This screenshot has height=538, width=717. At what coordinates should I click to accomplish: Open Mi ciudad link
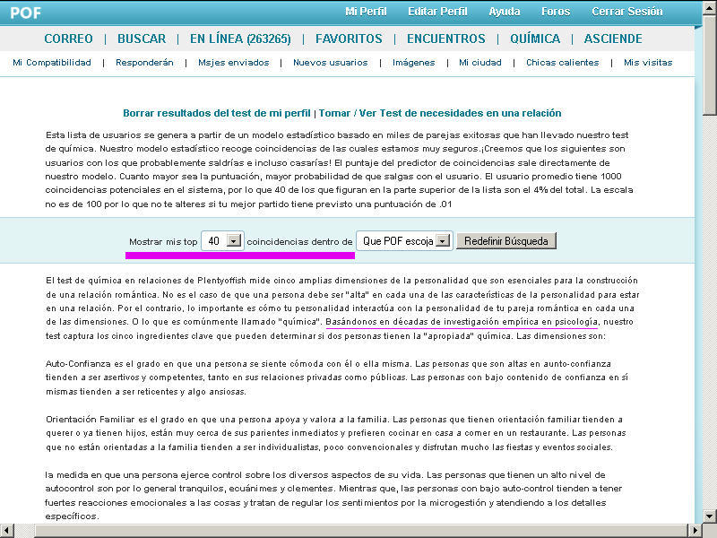pos(480,63)
